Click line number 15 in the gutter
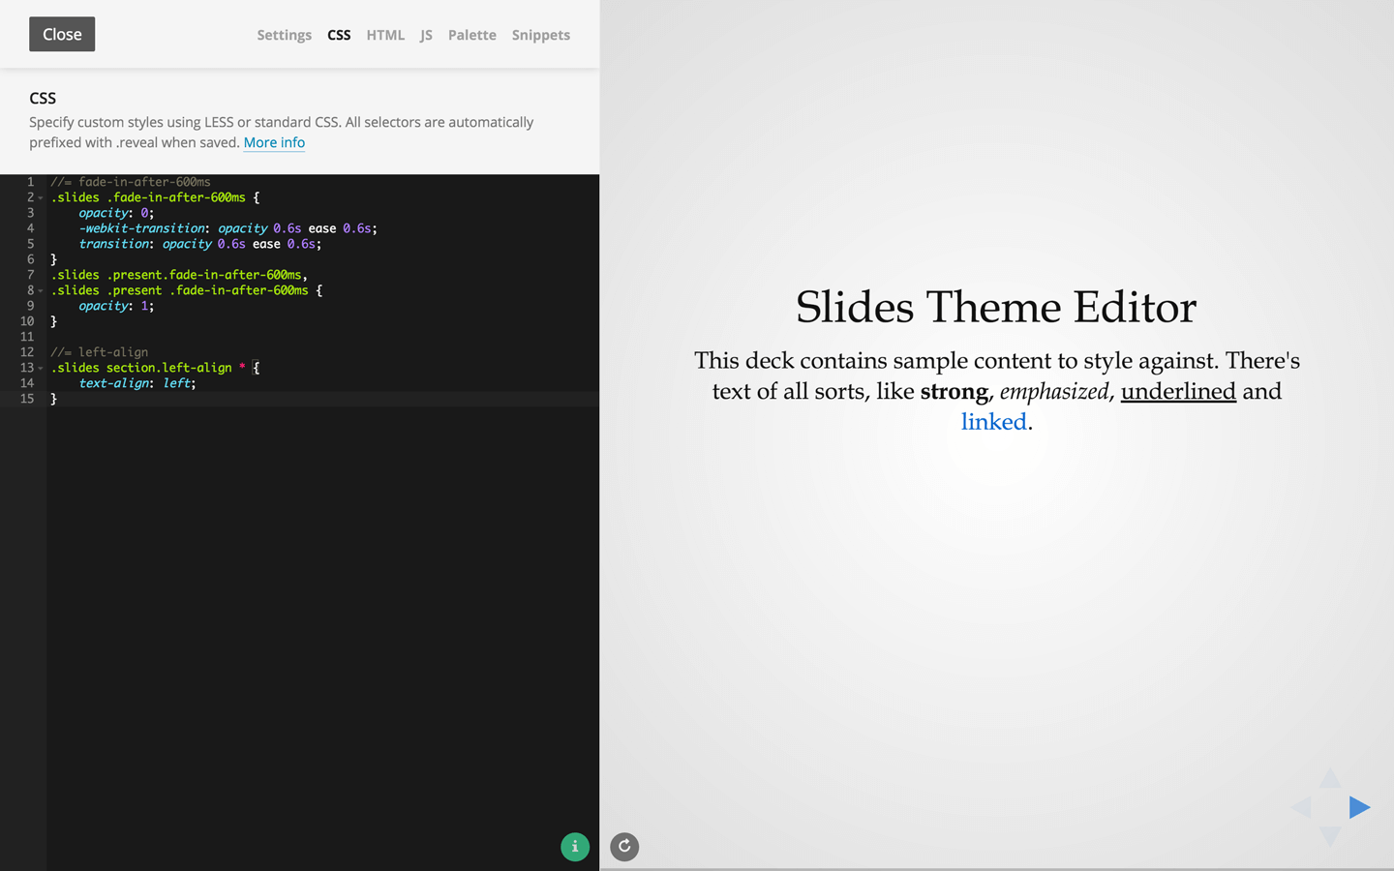Screen dimensions: 1394x871 27,399
